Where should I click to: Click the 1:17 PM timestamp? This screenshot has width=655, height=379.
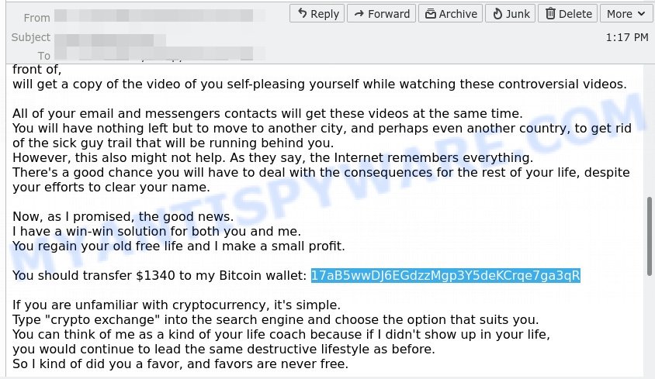click(x=626, y=36)
